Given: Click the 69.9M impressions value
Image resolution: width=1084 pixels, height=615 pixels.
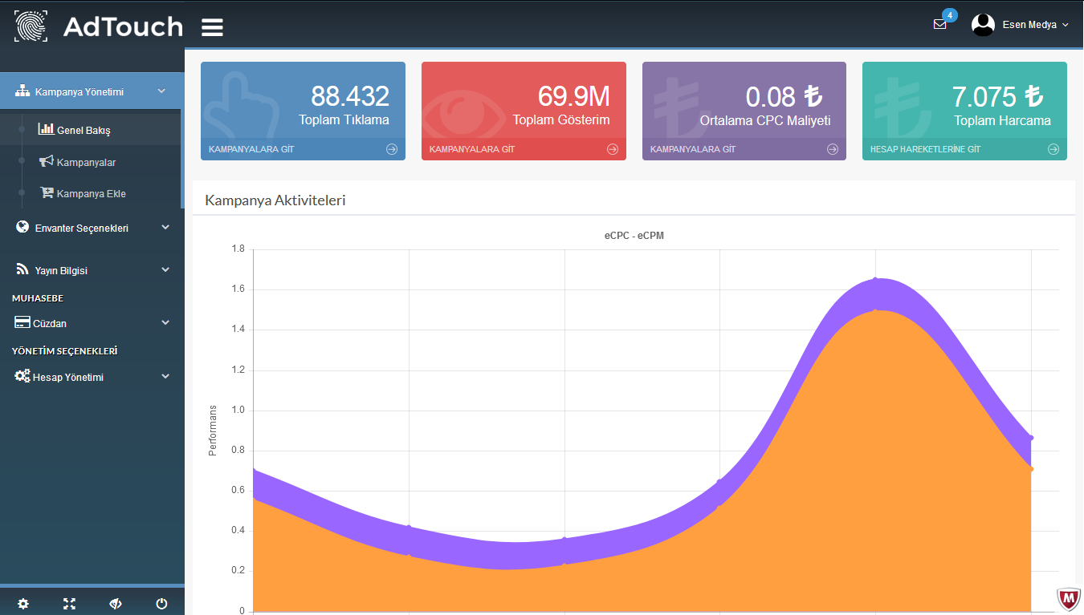Looking at the screenshot, I should pyautogui.click(x=574, y=96).
